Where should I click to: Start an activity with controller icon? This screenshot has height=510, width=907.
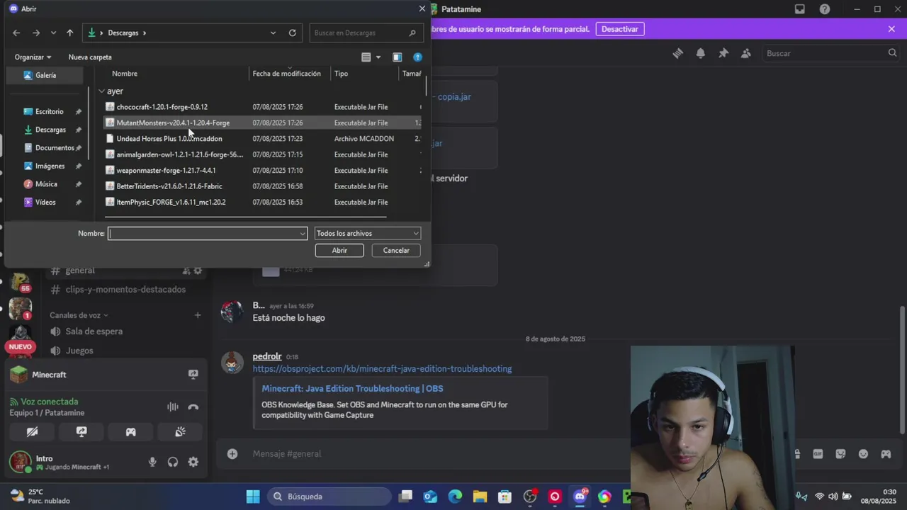coord(131,431)
